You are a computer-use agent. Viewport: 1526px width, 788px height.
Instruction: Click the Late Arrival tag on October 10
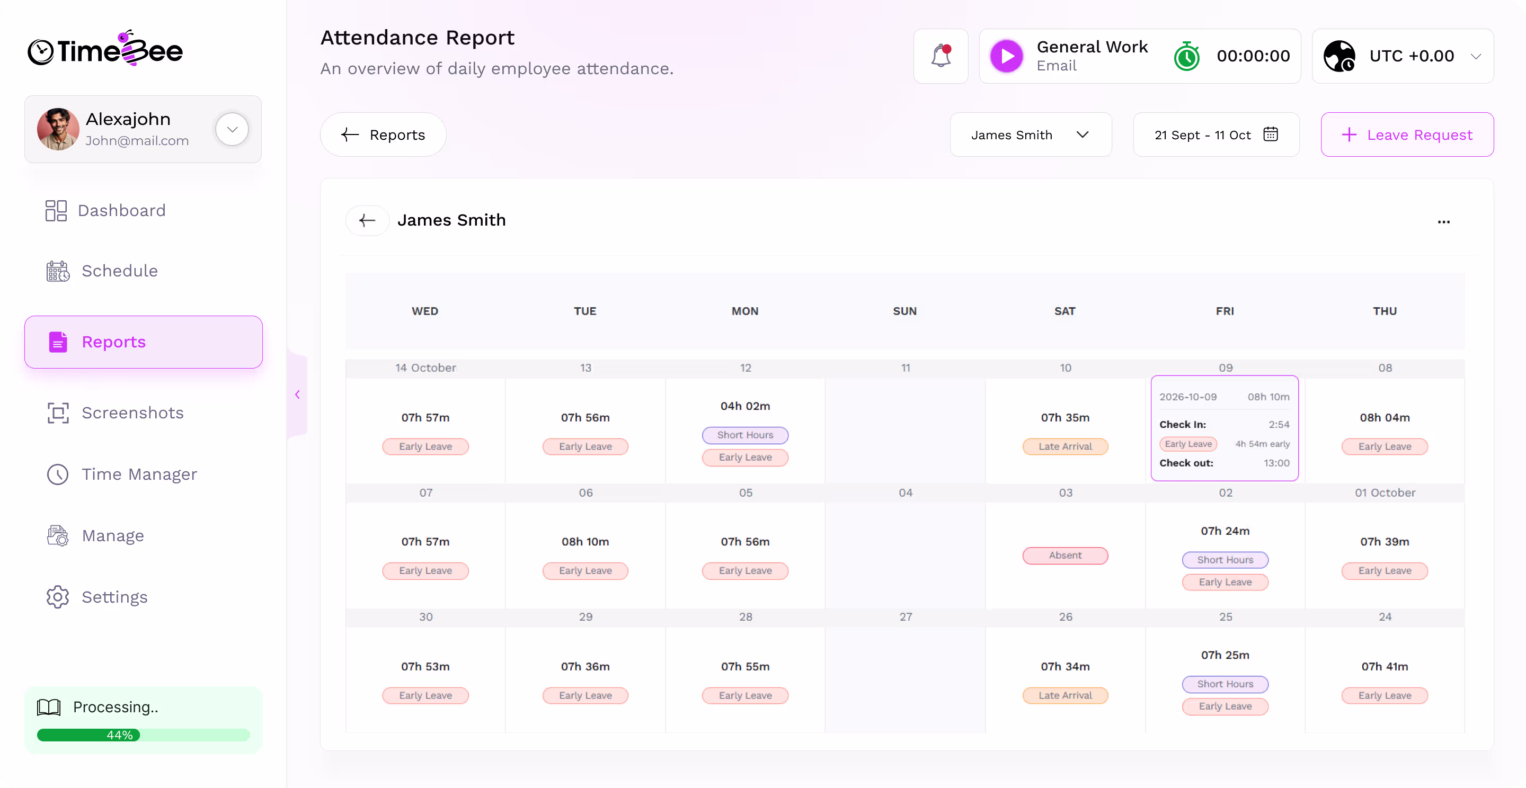[1064, 447]
